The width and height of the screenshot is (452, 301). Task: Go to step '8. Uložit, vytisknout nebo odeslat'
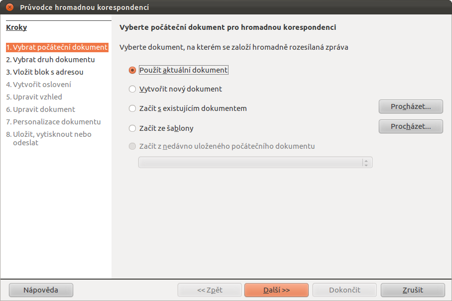click(49, 138)
